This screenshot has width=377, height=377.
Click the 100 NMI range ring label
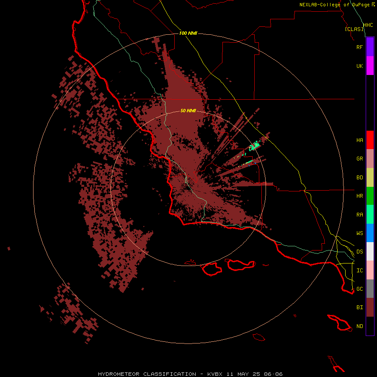pyautogui.click(x=188, y=33)
